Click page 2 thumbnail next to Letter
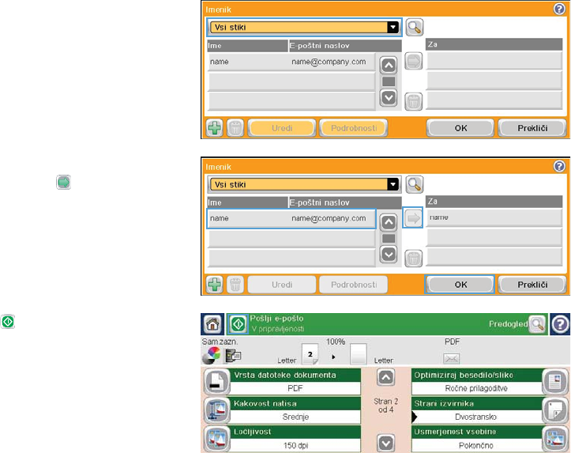571x453 pixels. click(310, 354)
